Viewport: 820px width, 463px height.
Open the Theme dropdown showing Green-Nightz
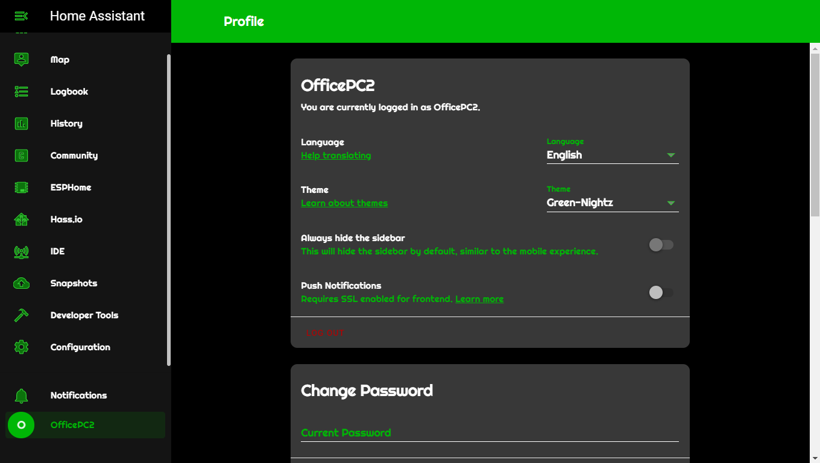612,202
